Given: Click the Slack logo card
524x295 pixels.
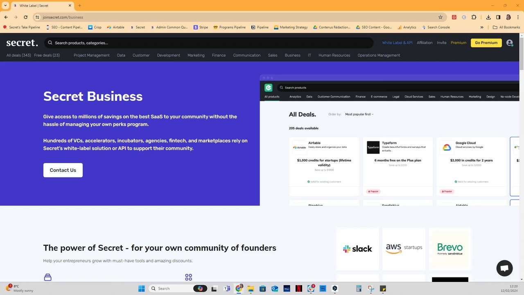Looking at the screenshot, I should point(357,249).
